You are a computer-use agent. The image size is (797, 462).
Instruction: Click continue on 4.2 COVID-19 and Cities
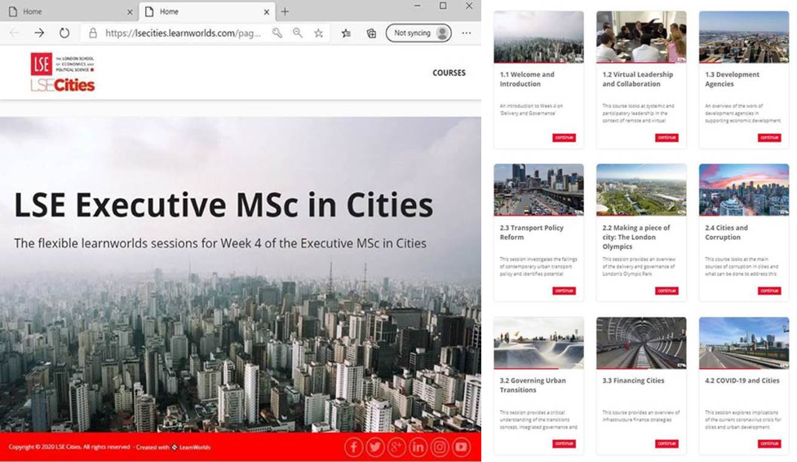(769, 443)
